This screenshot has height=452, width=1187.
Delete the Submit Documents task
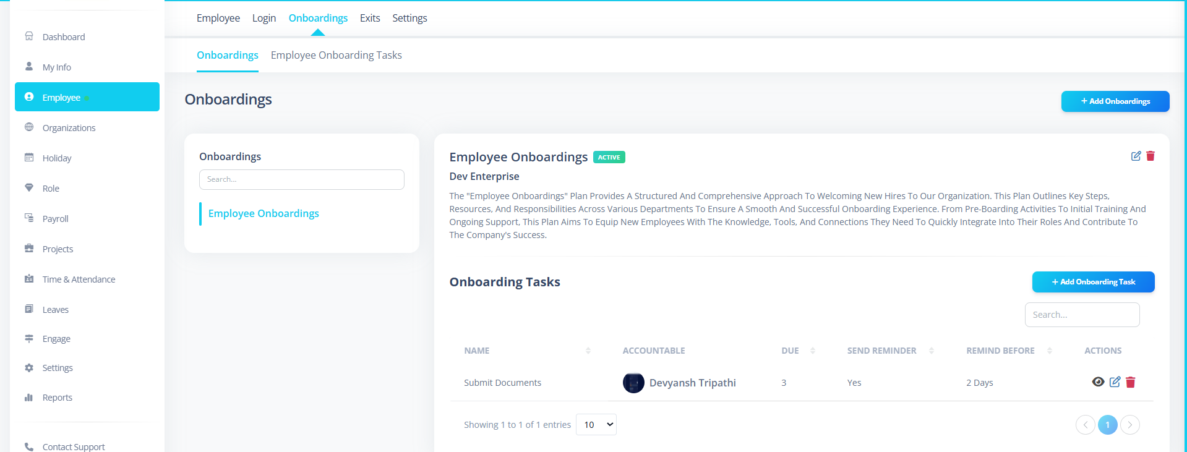click(1131, 382)
